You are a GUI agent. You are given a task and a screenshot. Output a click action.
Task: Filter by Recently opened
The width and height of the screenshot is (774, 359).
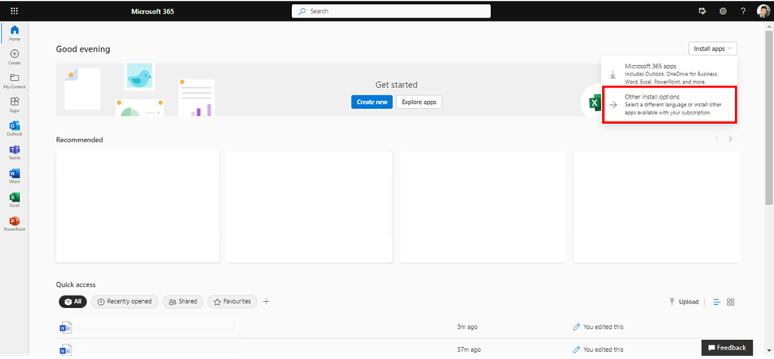point(125,301)
